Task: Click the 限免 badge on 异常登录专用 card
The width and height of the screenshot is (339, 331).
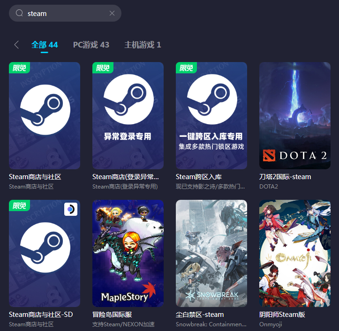Action: click(x=103, y=68)
